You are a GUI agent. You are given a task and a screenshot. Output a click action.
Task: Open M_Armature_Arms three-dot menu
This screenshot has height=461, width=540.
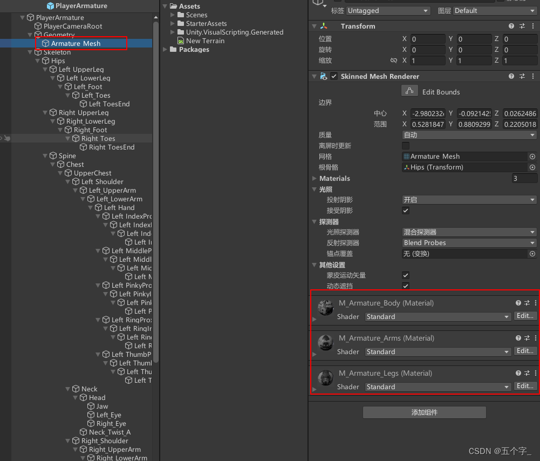[x=536, y=338]
